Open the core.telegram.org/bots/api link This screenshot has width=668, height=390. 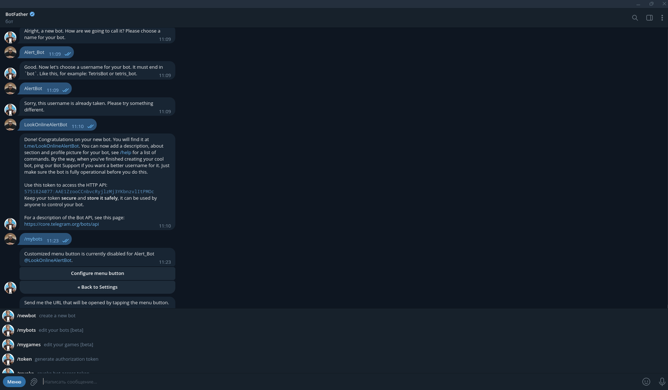click(61, 224)
